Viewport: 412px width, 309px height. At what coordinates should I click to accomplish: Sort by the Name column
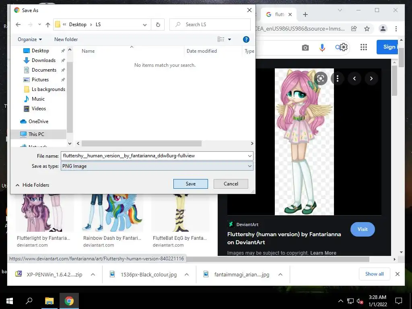pyautogui.click(x=88, y=51)
